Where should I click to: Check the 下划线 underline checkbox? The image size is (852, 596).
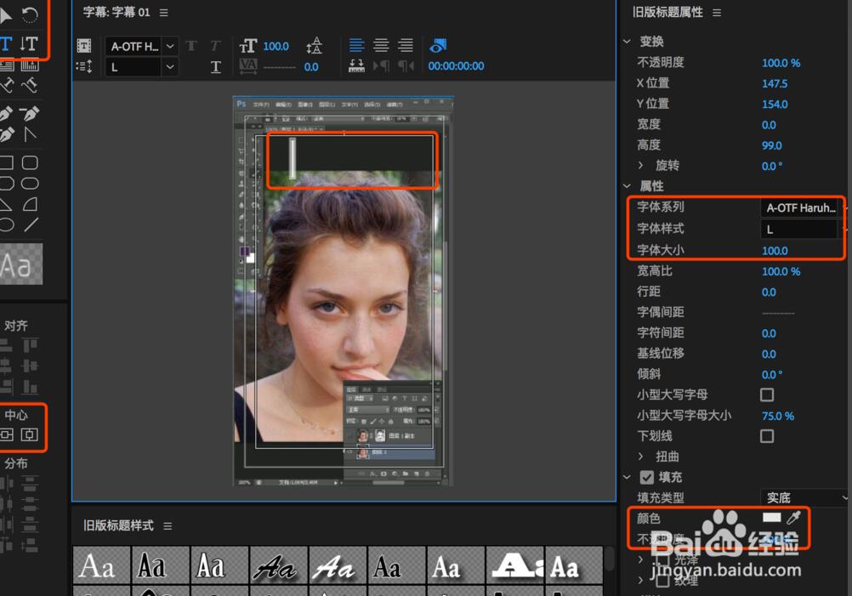tap(767, 436)
